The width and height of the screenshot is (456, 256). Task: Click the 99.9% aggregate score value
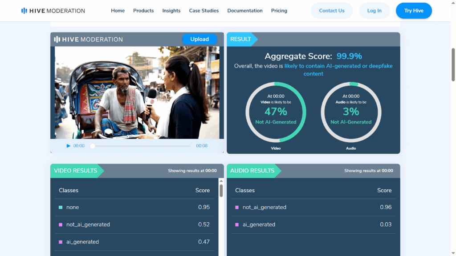point(349,56)
